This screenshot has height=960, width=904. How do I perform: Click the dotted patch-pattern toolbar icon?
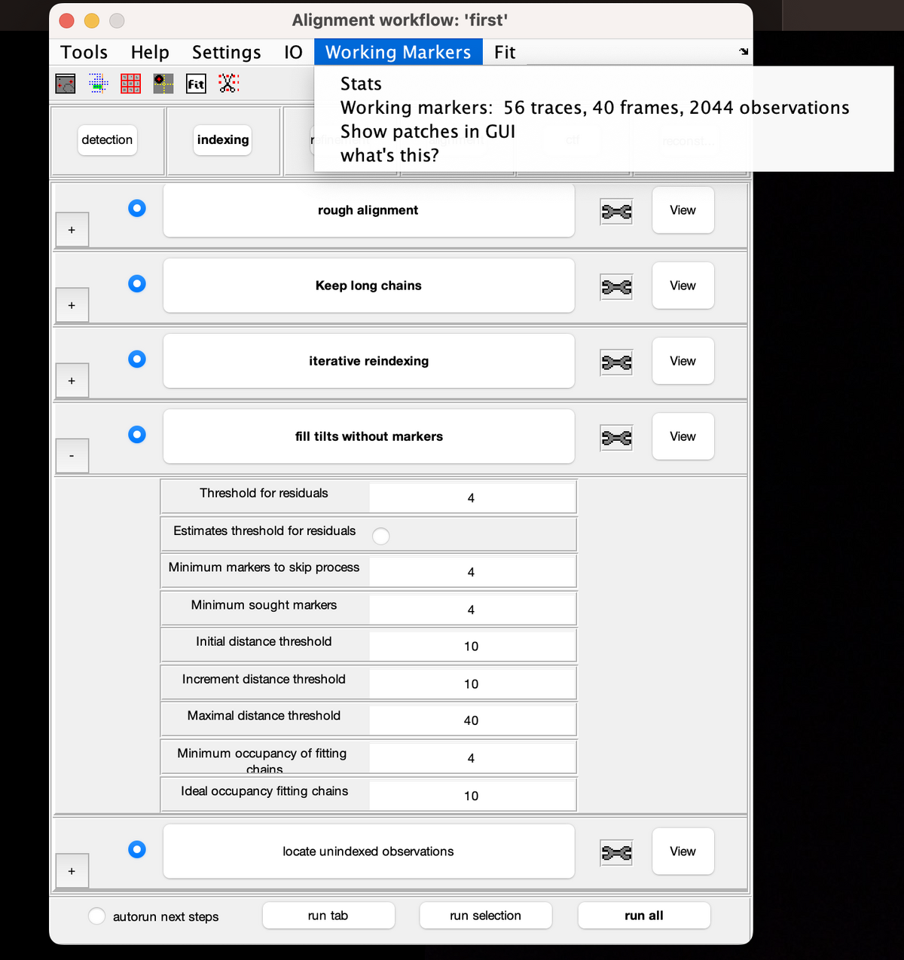pos(98,84)
